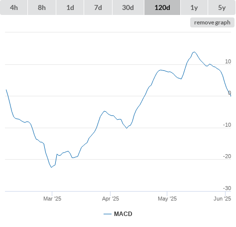Select the 8h time range tab
Viewport: 236px width, 227px height.
pos(42,7)
